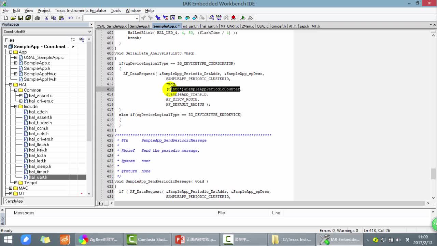The image size is (437, 246).
Task: Cut selection with scissors icon
Action: pyautogui.click(x=46, y=18)
